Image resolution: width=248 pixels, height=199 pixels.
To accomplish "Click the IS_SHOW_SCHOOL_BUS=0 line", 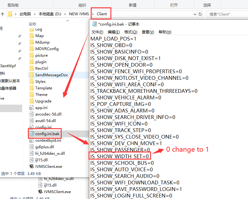I will pyautogui.click(x=122, y=163).
